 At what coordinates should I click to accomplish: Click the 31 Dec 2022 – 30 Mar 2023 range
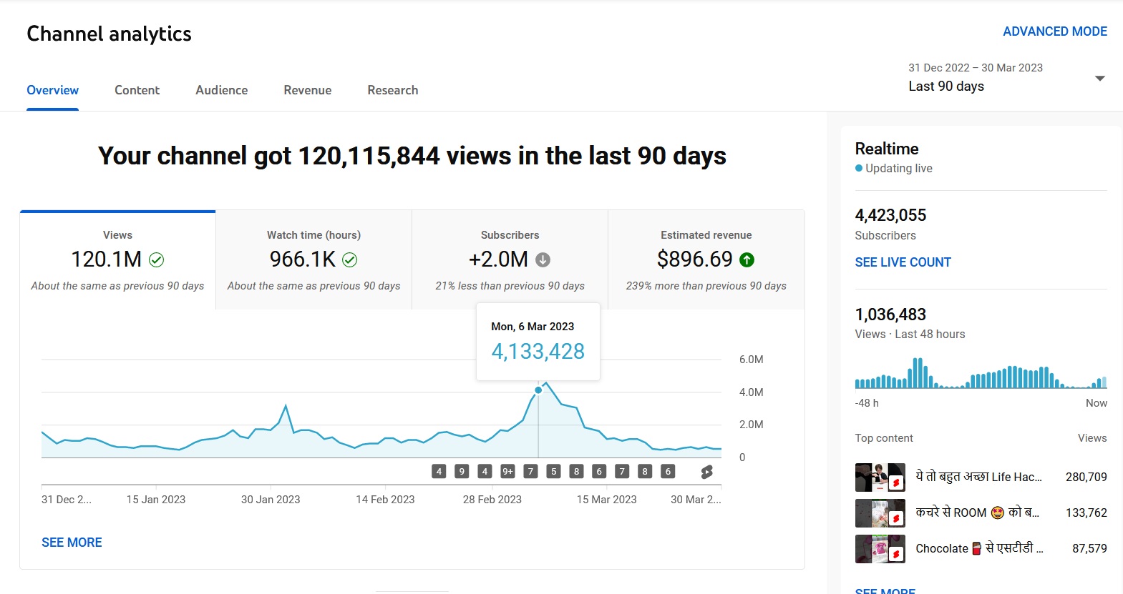click(x=976, y=68)
